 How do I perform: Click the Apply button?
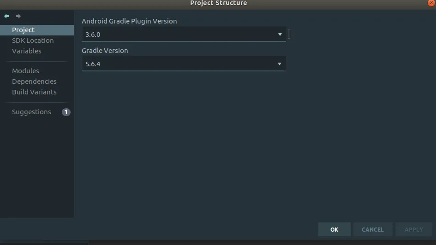click(413, 229)
